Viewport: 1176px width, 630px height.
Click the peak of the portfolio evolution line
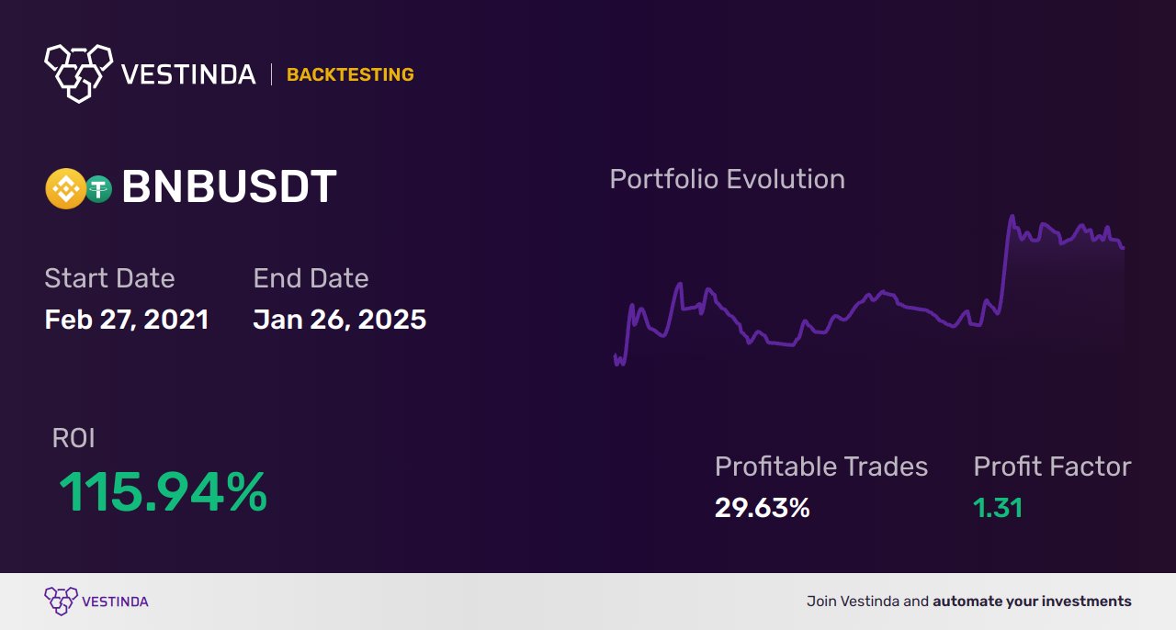1012,218
